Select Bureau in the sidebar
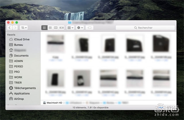 tap(18, 45)
